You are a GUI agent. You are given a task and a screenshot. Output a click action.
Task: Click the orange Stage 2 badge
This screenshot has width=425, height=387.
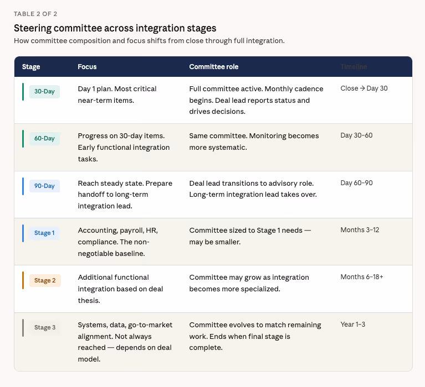[45, 280]
